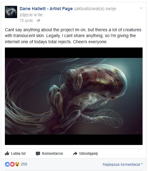Expand the post options chevron

coord(141,8)
